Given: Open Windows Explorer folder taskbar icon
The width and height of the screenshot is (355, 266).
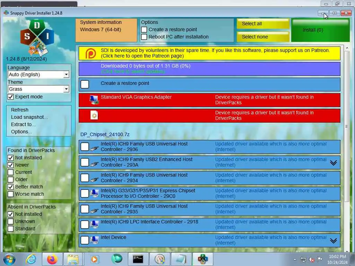Looking at the screenshot, I should tap(73, 259).
